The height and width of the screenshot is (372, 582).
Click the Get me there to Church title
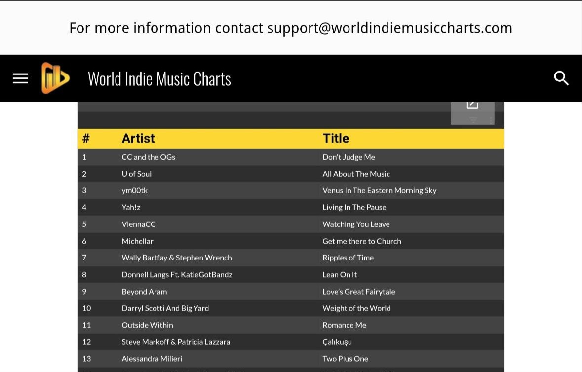361,241
